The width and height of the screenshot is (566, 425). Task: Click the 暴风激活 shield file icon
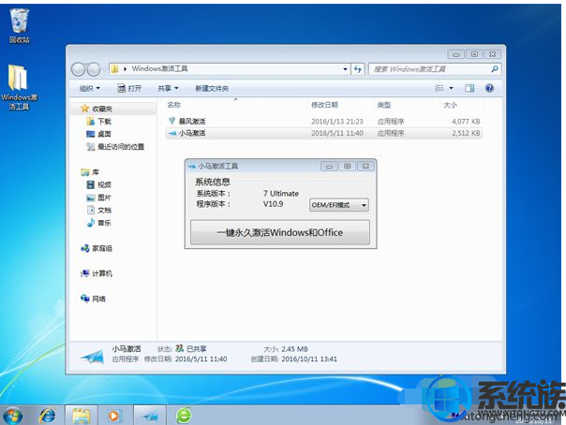[171, 121]
